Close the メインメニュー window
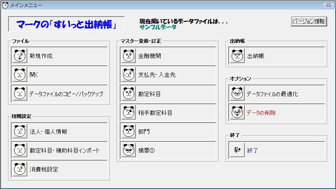This screenshot has height=189, width=336. click(x=328, y=5)
